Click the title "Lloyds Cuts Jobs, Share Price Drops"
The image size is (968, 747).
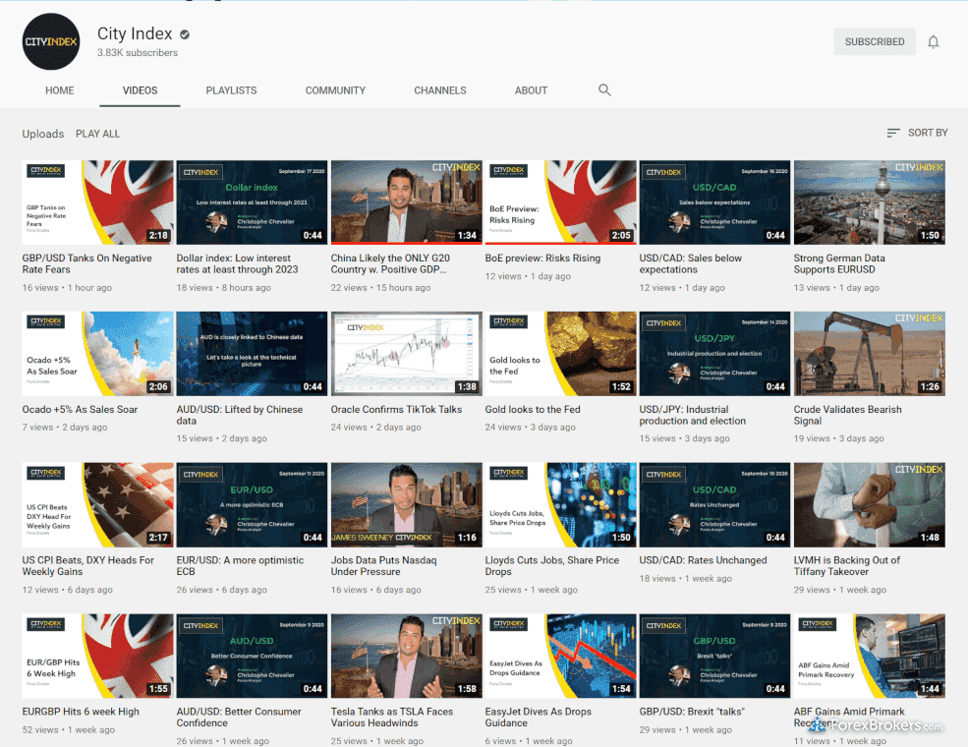[x=552, y=566]
